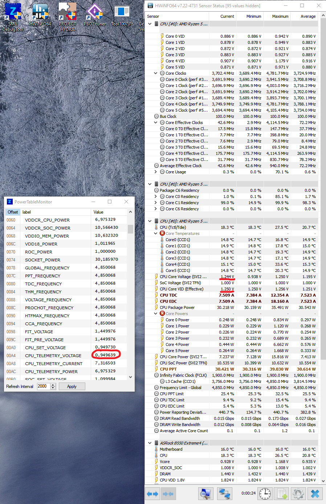Image resolution: width=326 pixels, height=504 pixels.
Task: Expand the Core C6 Residency row
Action: tap(156, 209)
